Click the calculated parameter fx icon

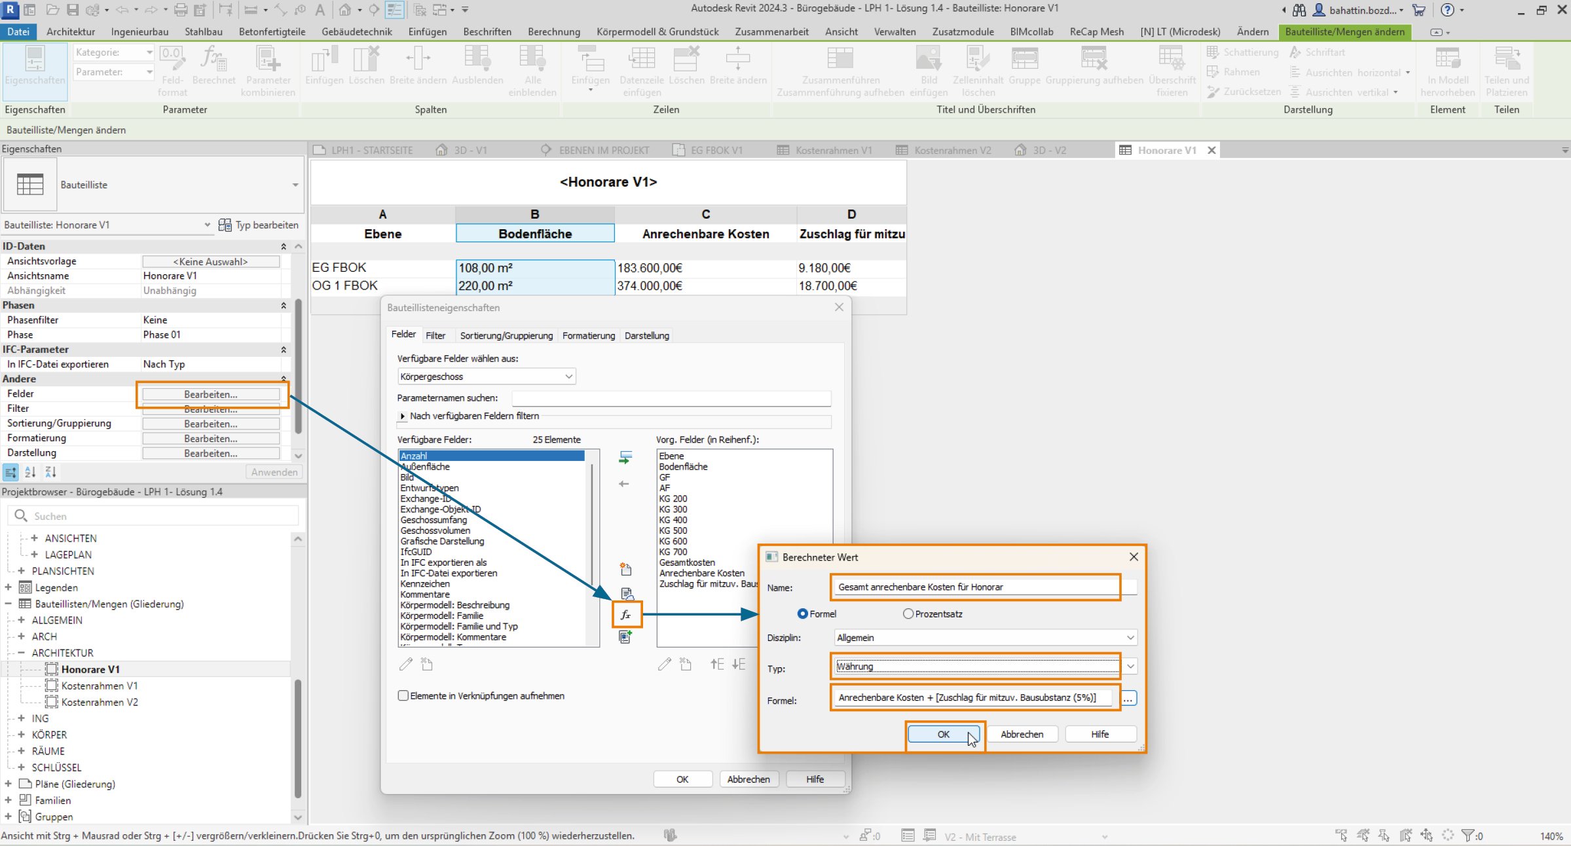626,614
